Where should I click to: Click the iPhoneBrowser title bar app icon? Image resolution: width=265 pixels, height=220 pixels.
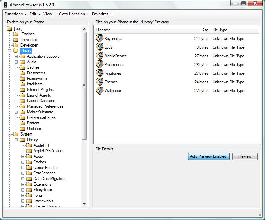[x=6, y=5]
